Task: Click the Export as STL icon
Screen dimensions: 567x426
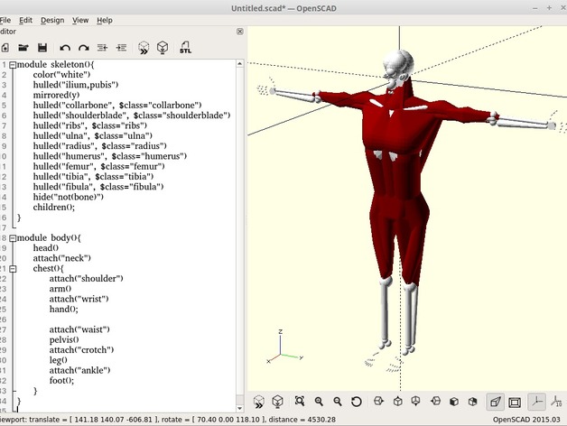Action: pyautogui.click(x=185, y=47)
